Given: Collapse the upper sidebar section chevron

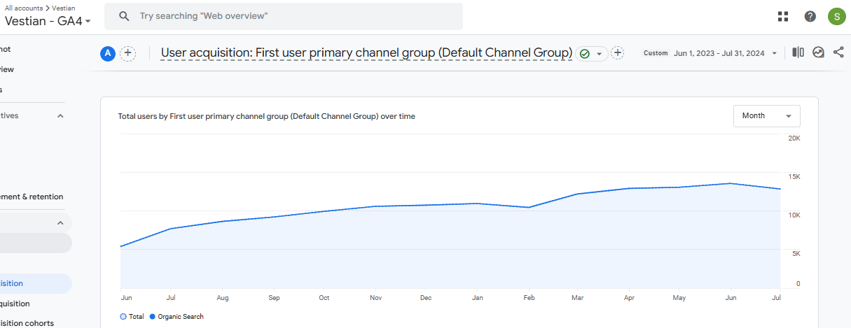Looking at the screenshot, I should 60,116.
